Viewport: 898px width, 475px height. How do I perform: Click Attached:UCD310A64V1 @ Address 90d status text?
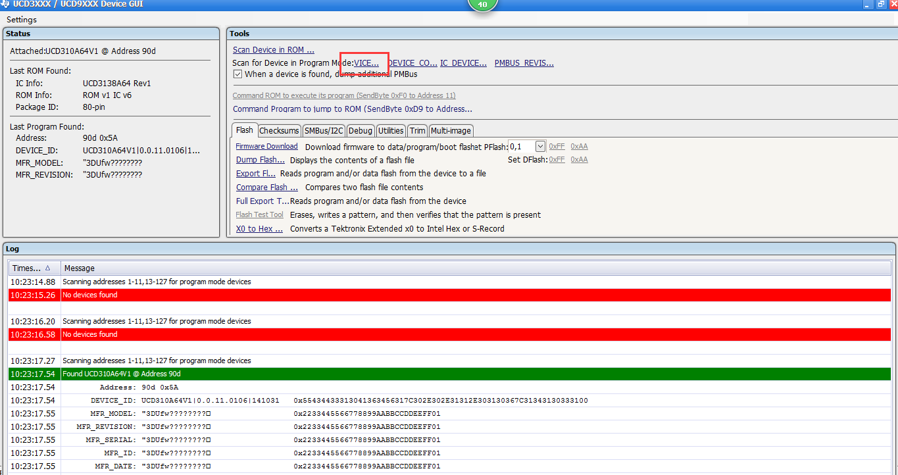click(83, 51)
